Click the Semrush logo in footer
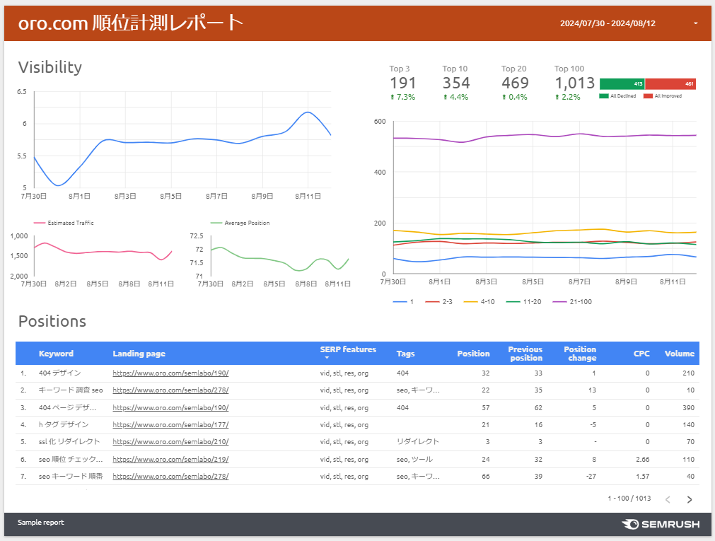Image resolution: width=715 pixels, height=541 pixels. pos(661,524)
